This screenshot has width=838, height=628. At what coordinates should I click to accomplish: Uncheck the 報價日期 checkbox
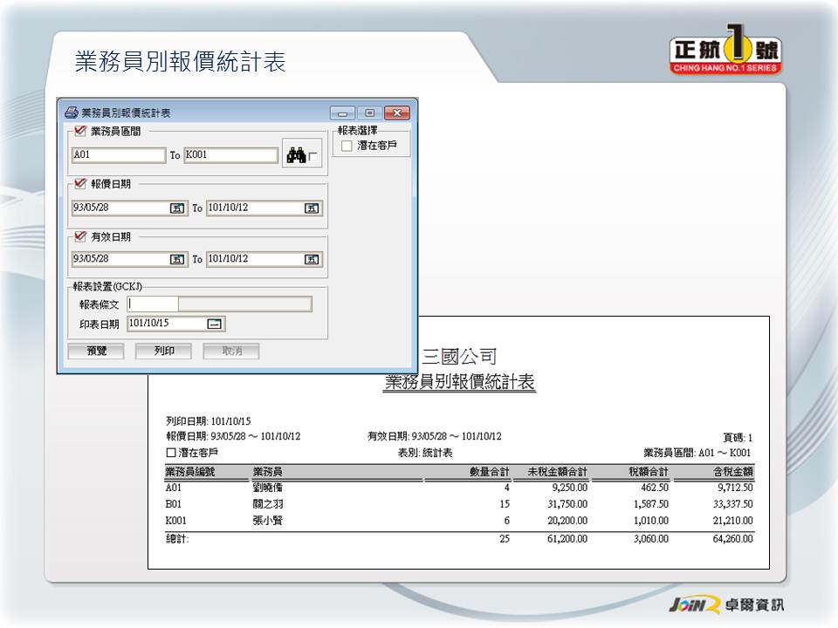81,184
